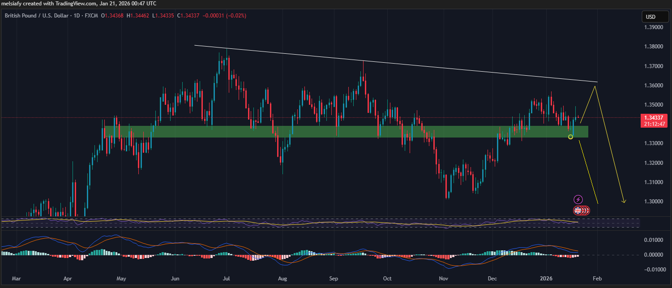Select the green support zone rectangle
This screenshot has height=288, width=672.
tap(346, 132)
